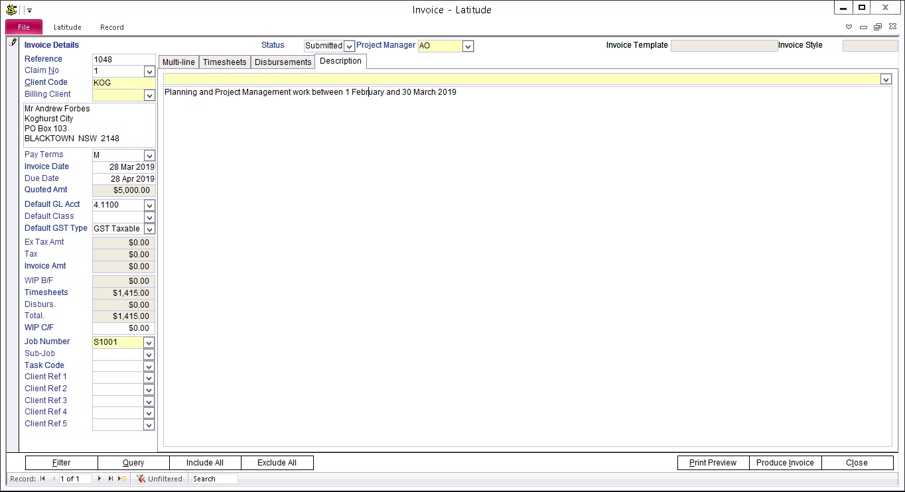905x492 pixels.
Task: Click the Unfiltered filter indicator
Action: [x=159, y=479]
